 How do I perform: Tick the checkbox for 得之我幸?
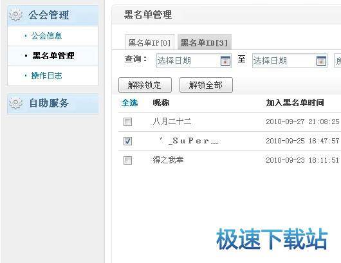coord(127,160)
